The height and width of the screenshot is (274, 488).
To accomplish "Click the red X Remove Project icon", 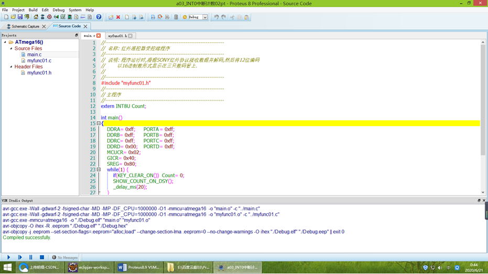I will [118, 17].
